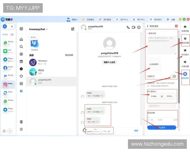Click the 查看个人主页 view profile button
Screen dimensions: 190x152
pyautogui.click(x=110, y=62)
